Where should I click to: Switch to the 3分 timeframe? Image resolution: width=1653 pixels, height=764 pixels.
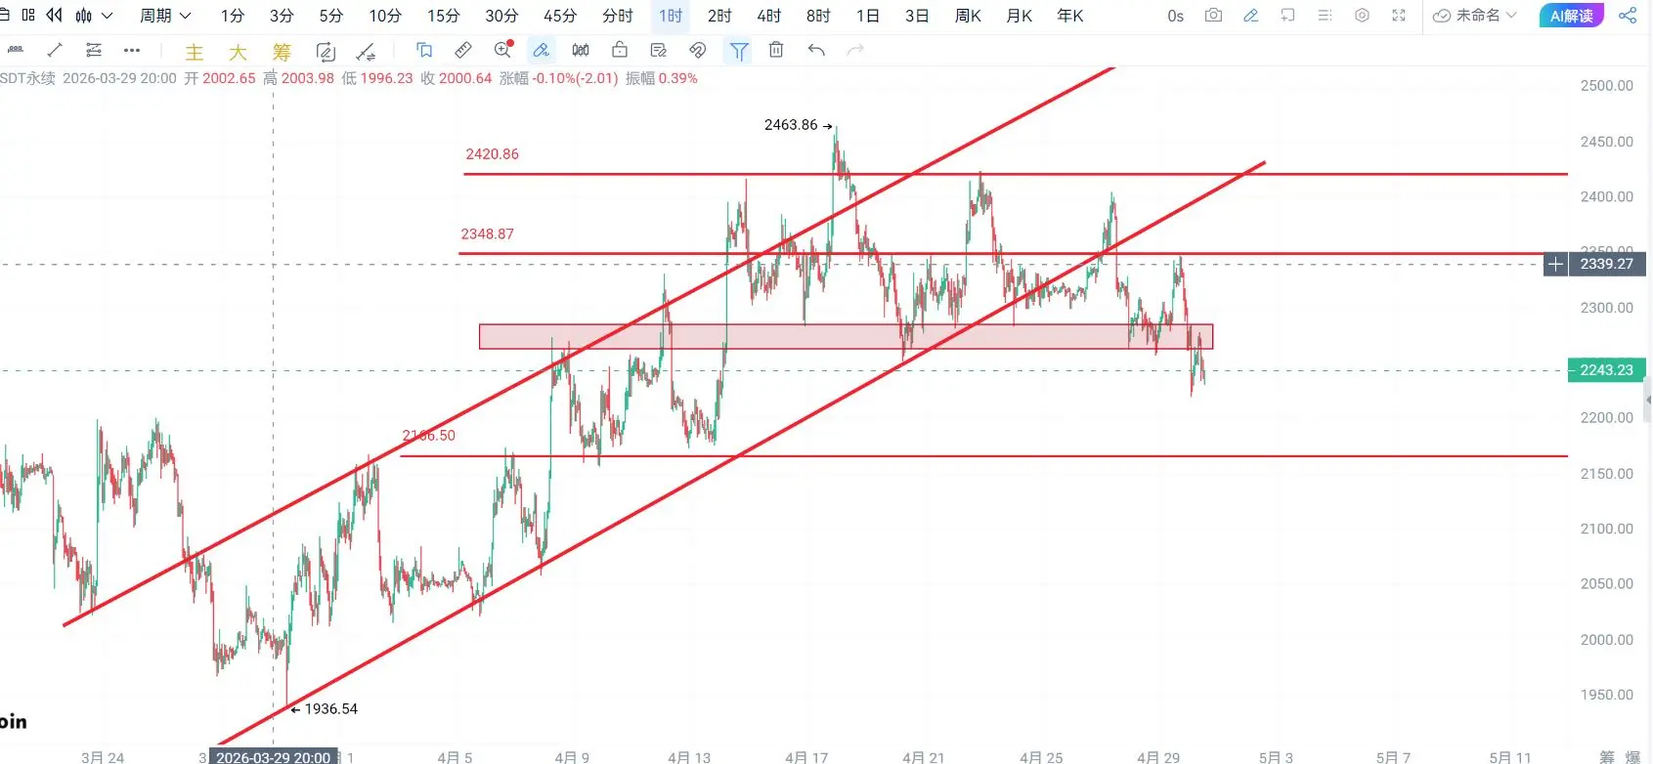(x=282, y=16)
